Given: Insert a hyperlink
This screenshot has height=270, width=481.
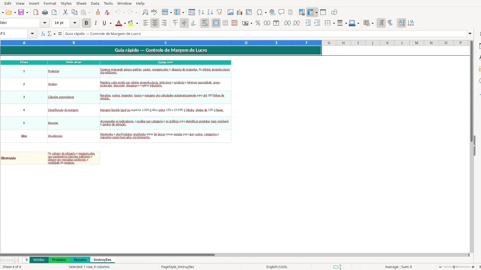Looking at the screenshot, I should pos(272,12).
